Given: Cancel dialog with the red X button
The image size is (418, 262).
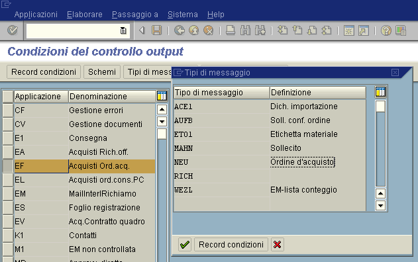Looking at the screenshot, I should (278, 244).
